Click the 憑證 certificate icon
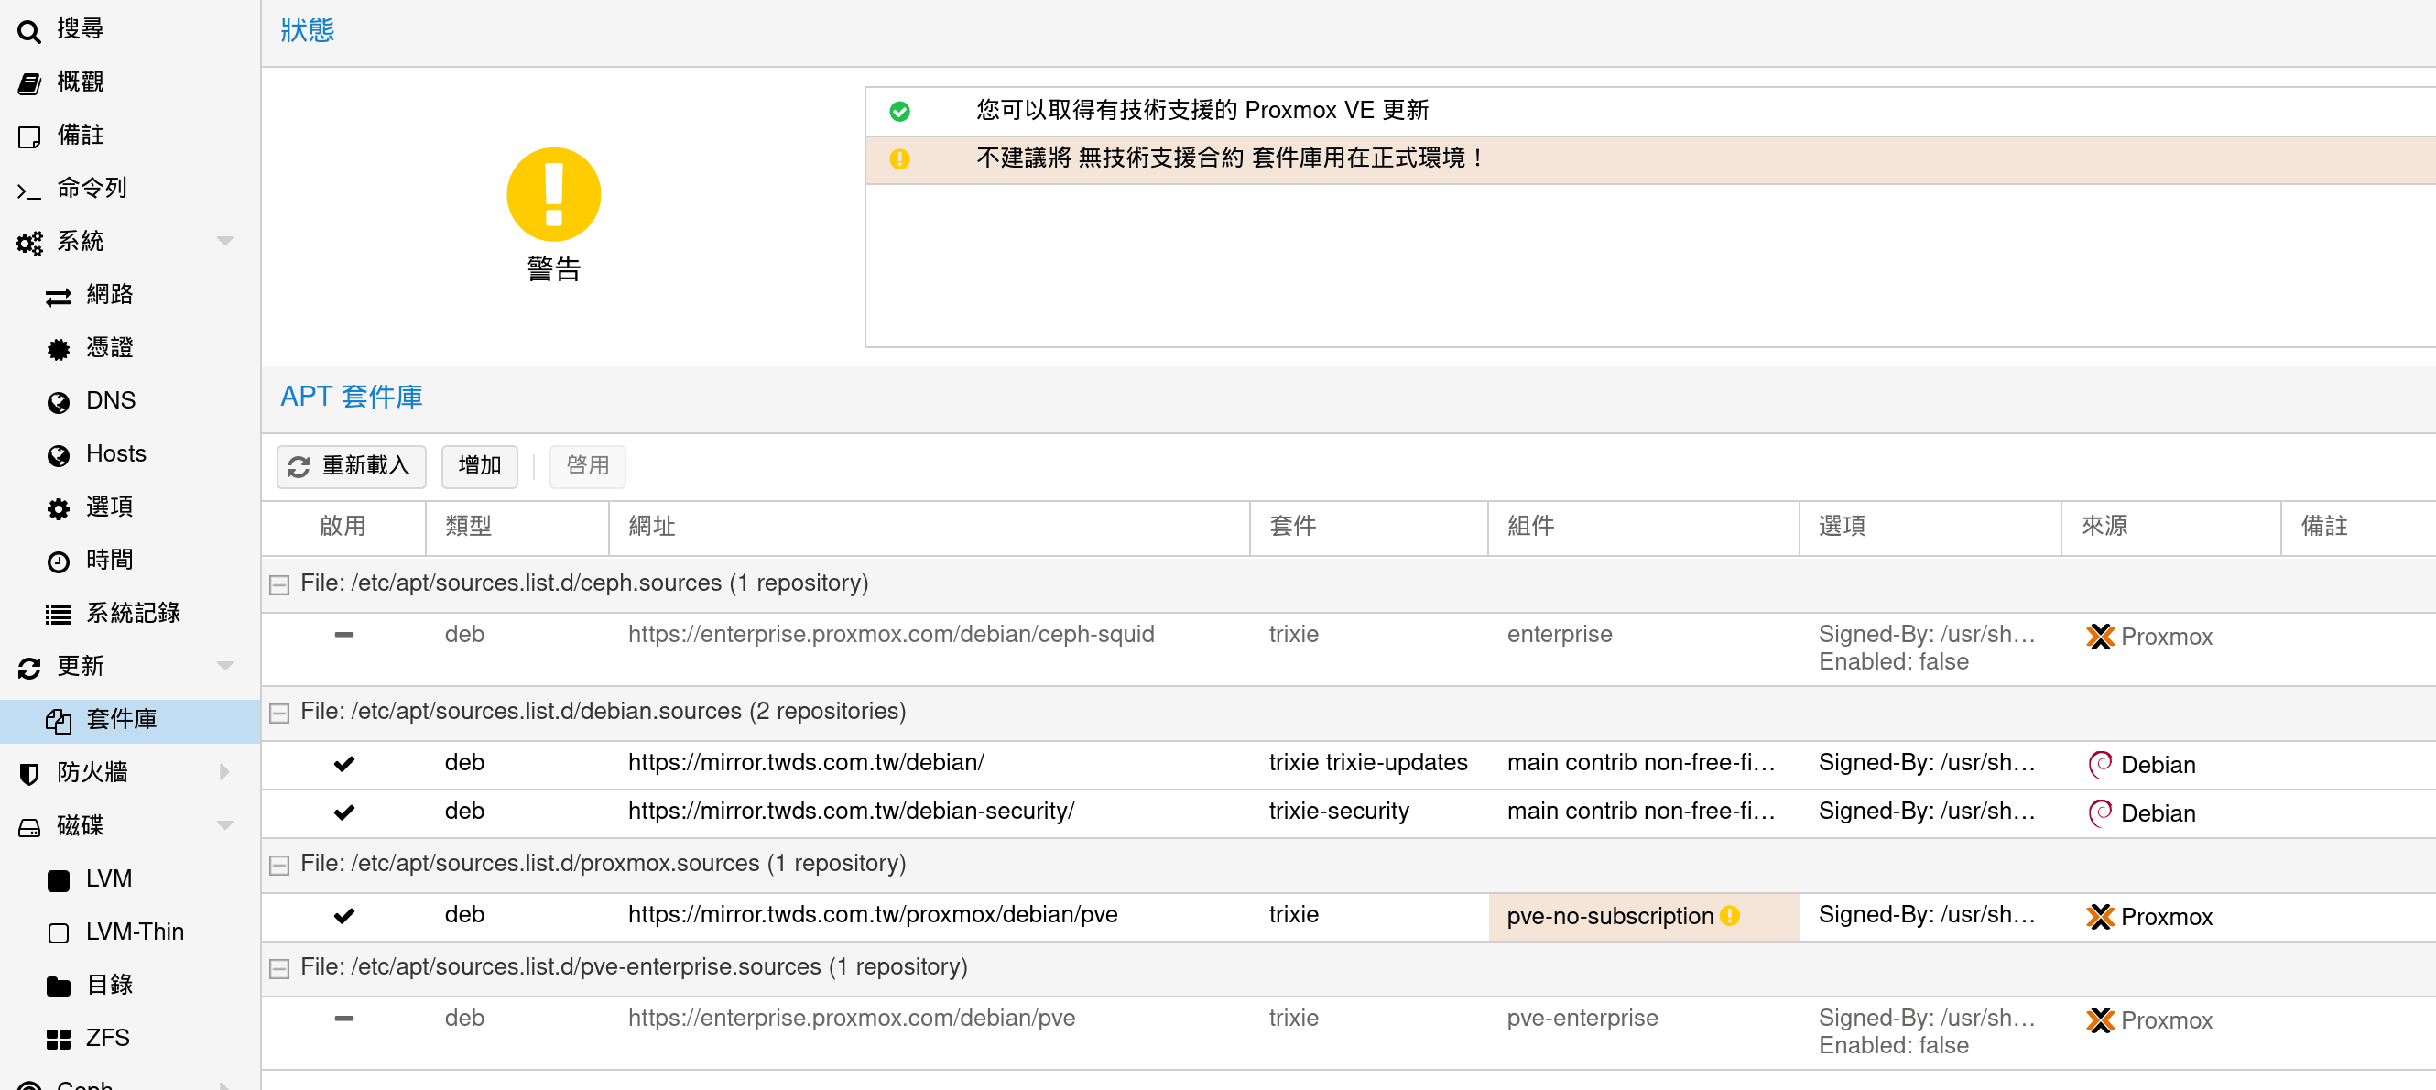The image size is (2436, 1090). (x=59, y=350)
